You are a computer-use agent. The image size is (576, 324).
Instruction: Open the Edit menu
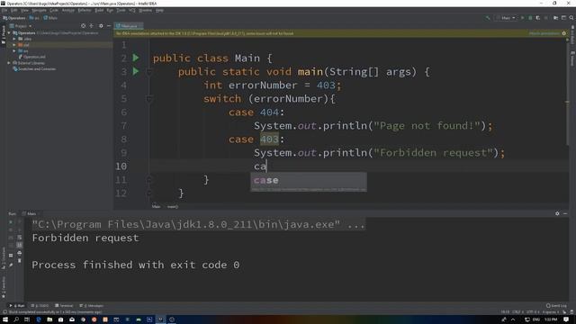pos(14,10)
